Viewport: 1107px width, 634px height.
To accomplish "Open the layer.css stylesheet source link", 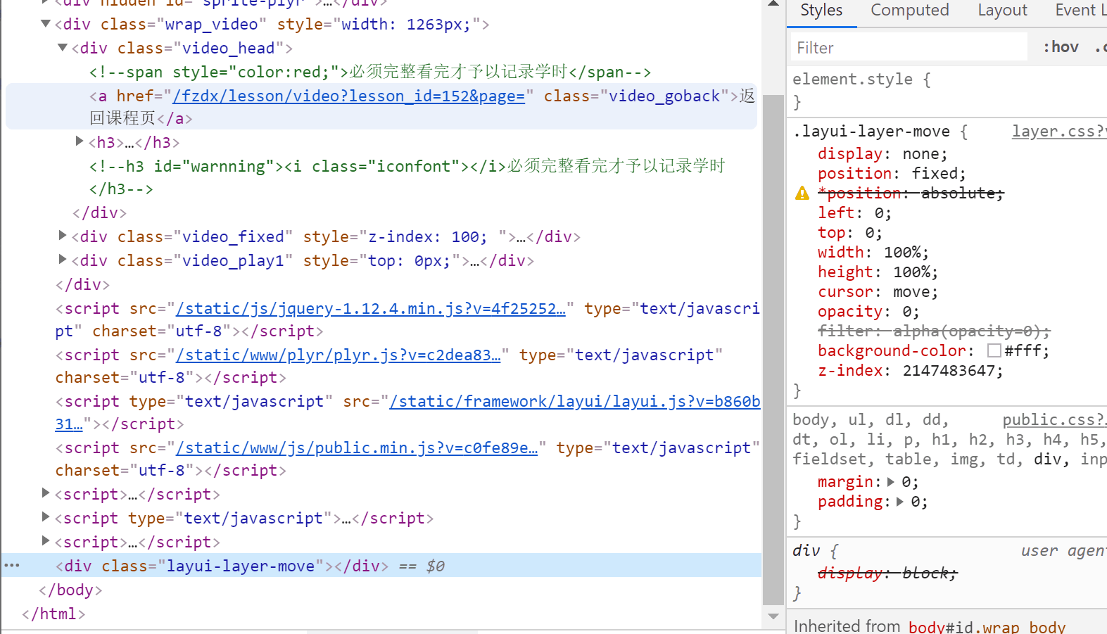I will (1059, 131).
